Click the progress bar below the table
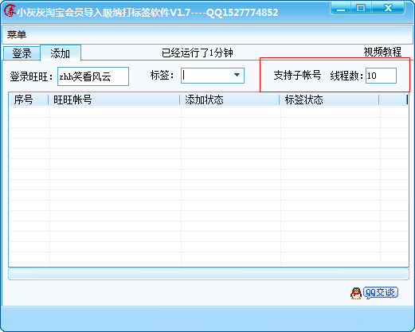Viewport: 415px width, 332px height. click(209, 274)
